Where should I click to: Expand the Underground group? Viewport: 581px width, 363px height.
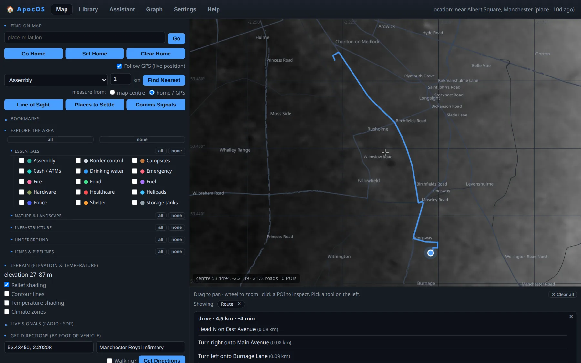31,240
